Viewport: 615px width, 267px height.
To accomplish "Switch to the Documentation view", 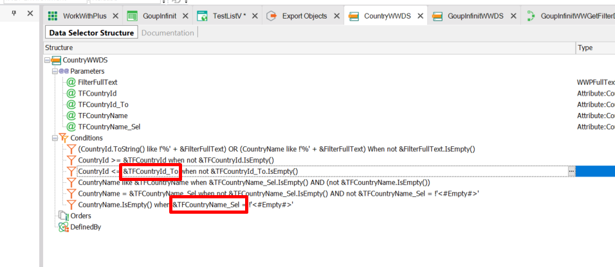I will click(167, 33).
